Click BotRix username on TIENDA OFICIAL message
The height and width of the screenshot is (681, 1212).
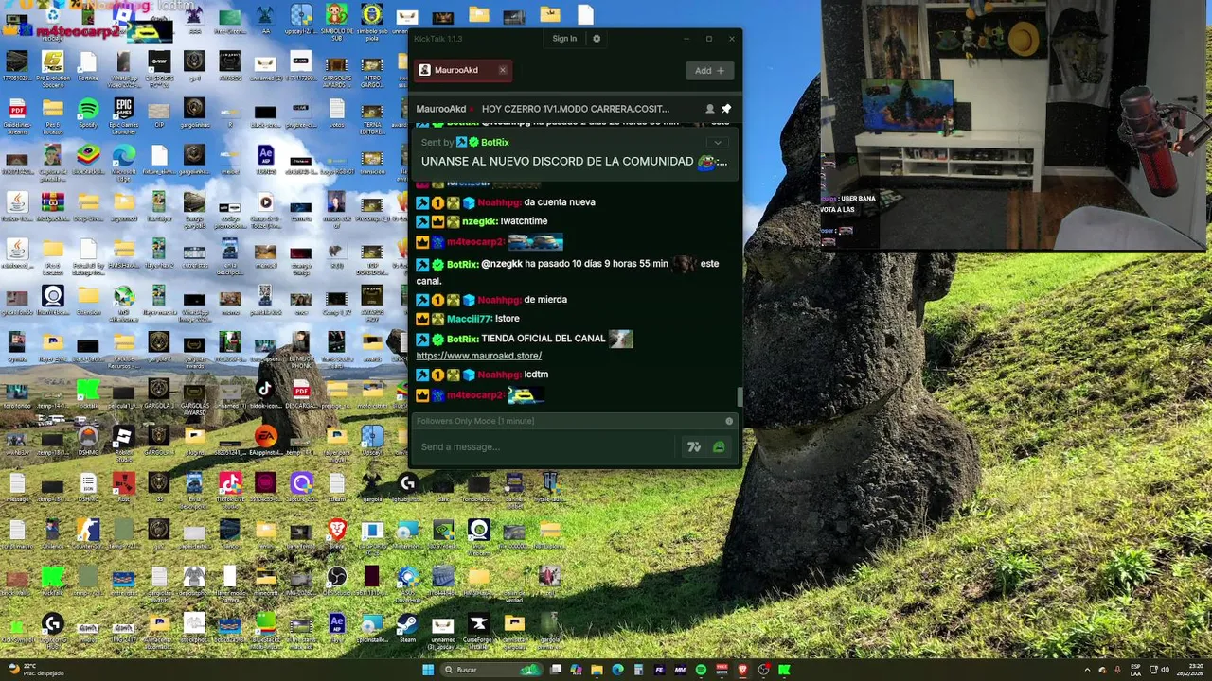tap(462, 339)
